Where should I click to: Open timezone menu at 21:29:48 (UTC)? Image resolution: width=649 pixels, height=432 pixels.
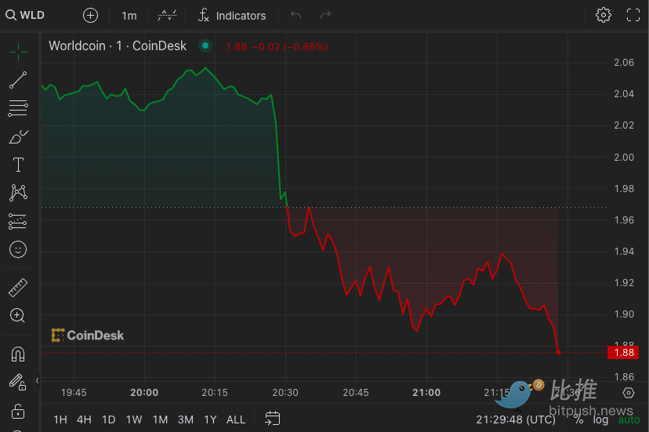[516, 419]
